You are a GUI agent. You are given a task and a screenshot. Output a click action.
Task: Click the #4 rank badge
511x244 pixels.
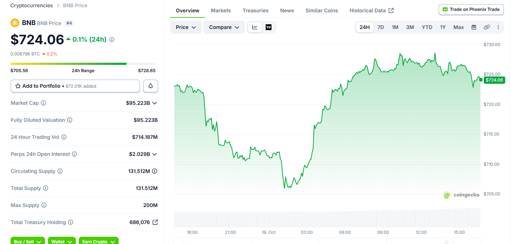(x=69, y=23)
